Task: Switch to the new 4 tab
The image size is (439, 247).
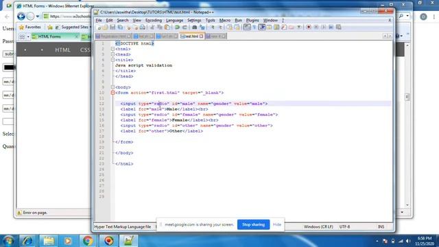Action: (x=216, y=36)
